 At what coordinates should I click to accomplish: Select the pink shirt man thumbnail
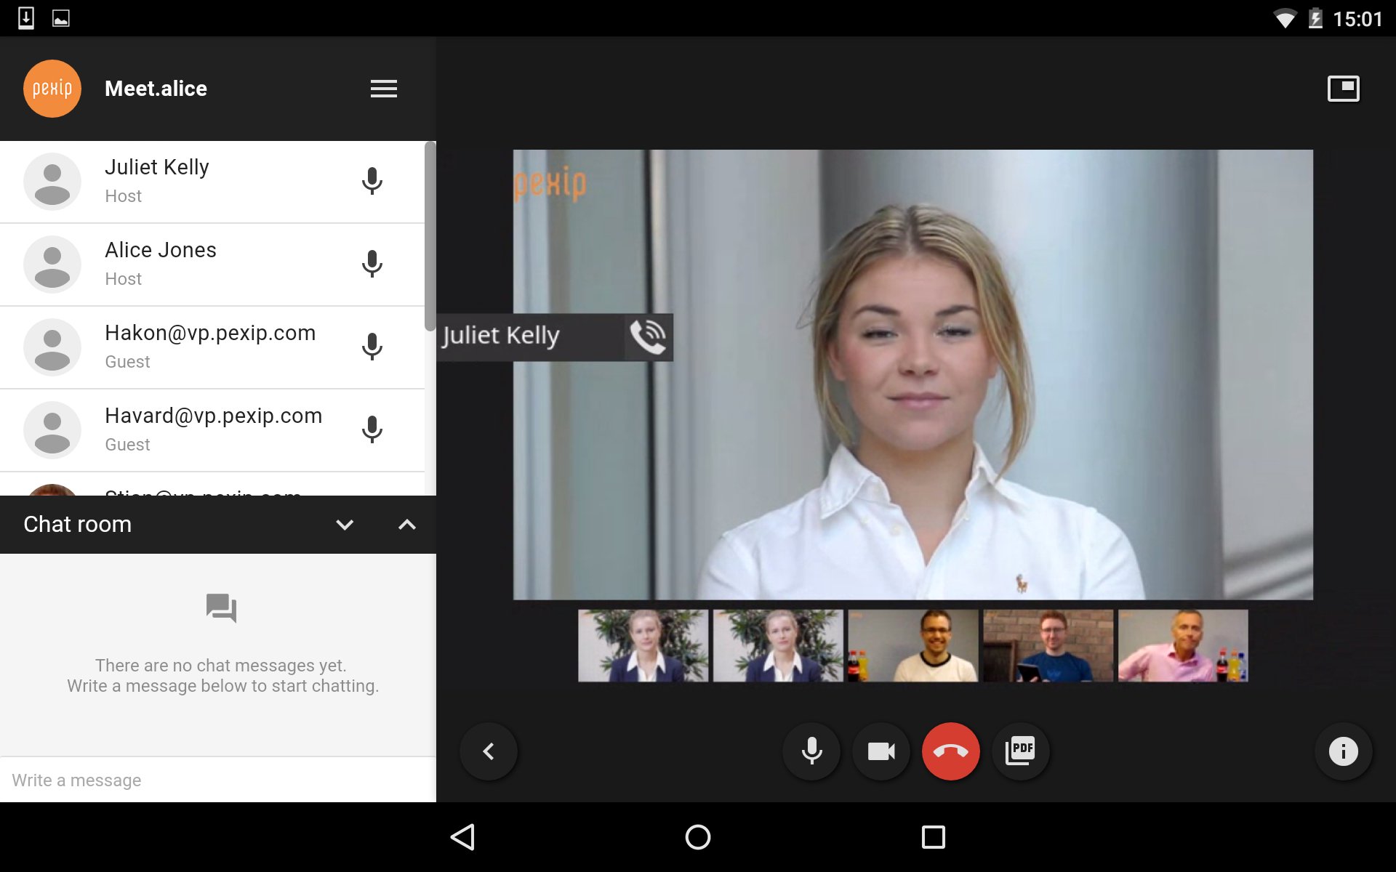1182,645
